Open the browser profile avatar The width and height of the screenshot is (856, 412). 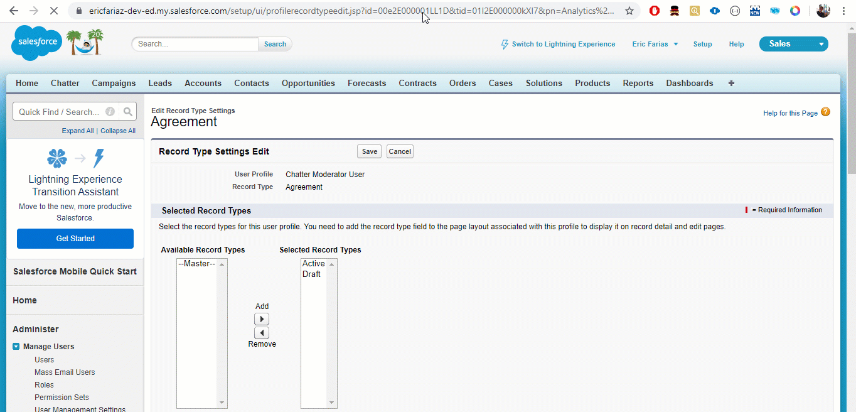pos(823,11)
